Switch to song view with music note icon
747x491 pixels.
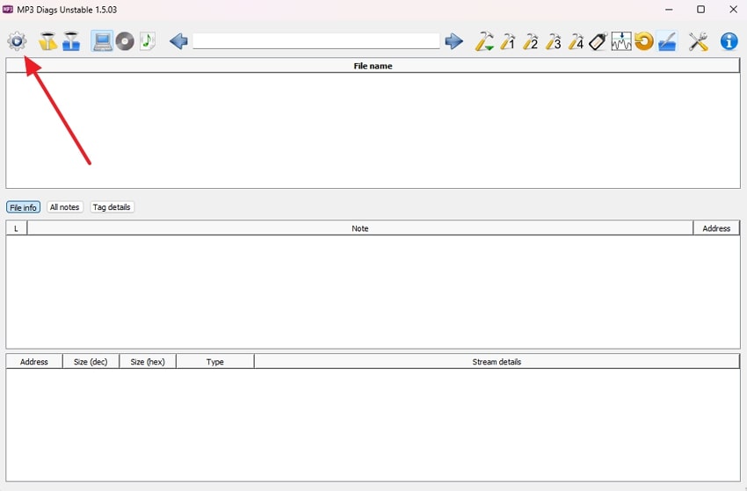(x=148, y=41)
